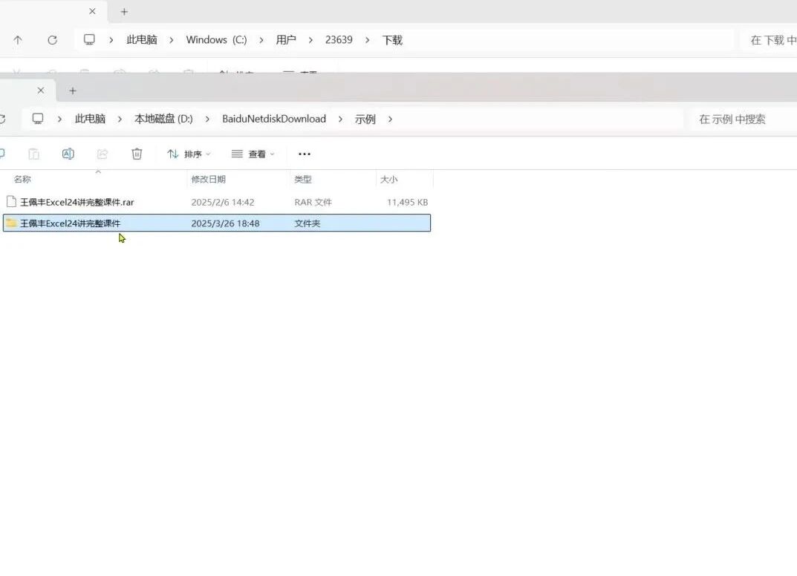Open Windows (C:) breadcrumb in back window
Image resolution: width=797 pixels, height=576 pixels.
[217, 39]
